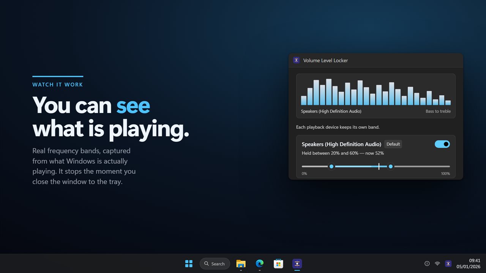Screen dimensions: 486x273
Task: Open Microsoft Store taskbar icon
Action: (278, 264)
